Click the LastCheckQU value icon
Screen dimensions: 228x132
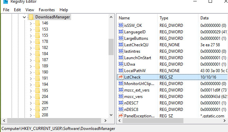pos(121,45)
